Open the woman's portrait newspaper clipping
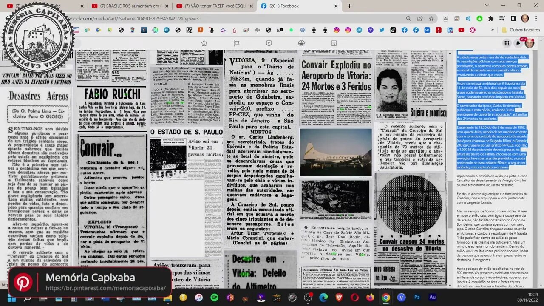Image resolution: width=544 pixels, height=306 pixels. pyautogui.click(x=392, y=88)
